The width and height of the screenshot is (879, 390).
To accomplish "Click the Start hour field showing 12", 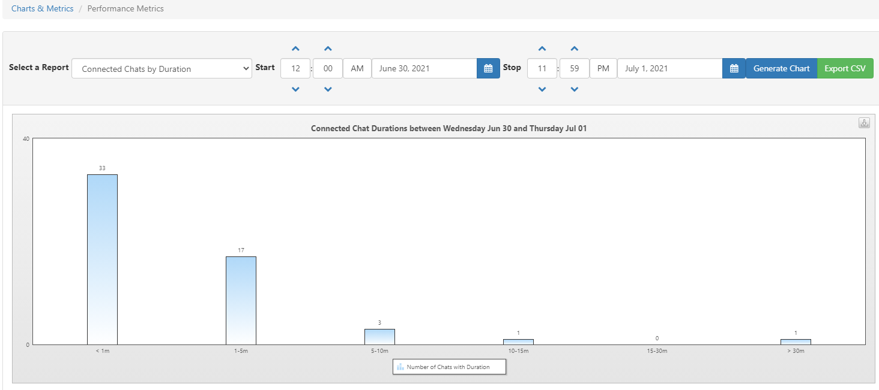I will (295, 68).
